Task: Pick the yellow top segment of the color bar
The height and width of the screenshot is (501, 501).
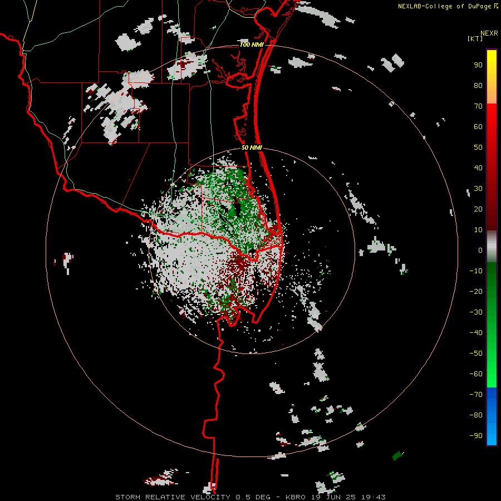Action: click(x=492, y=77)
